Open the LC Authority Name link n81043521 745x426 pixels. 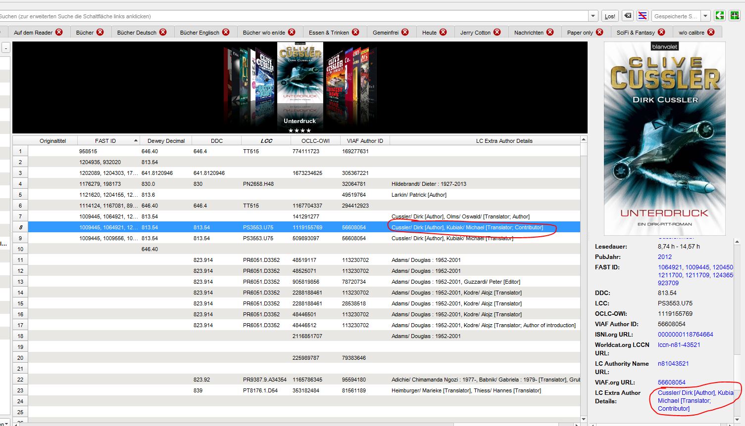673,364
